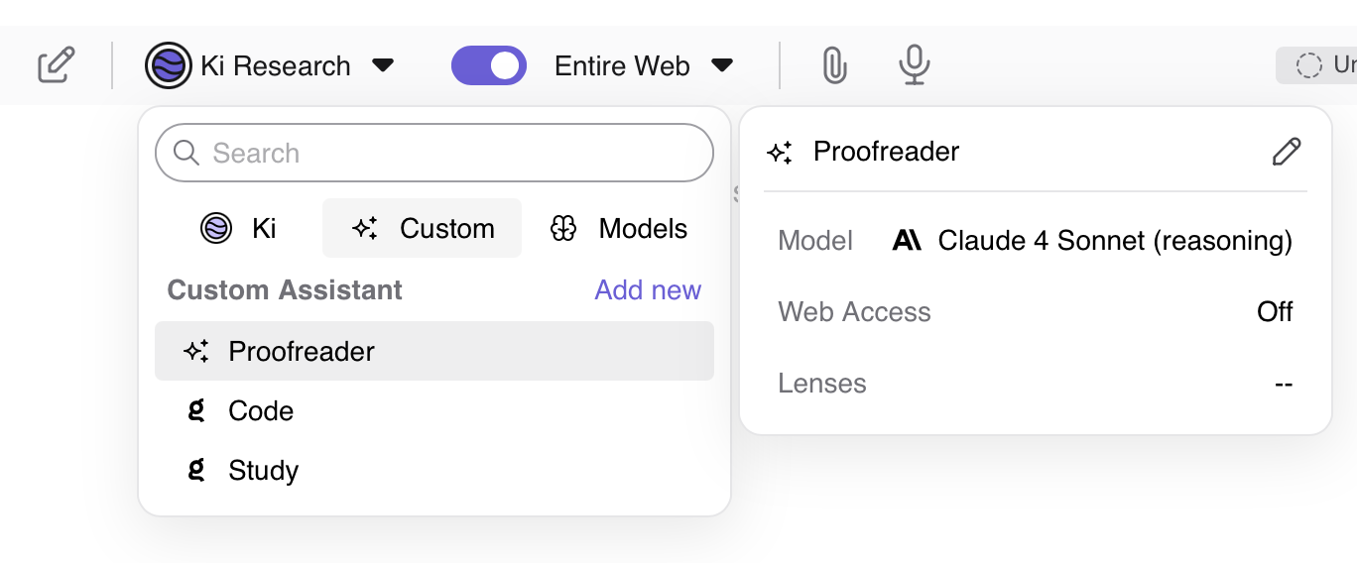Click into the assistant Search field
This screenshot has height=563, width=1357.
pyautogui.click(x=446, y=153)
